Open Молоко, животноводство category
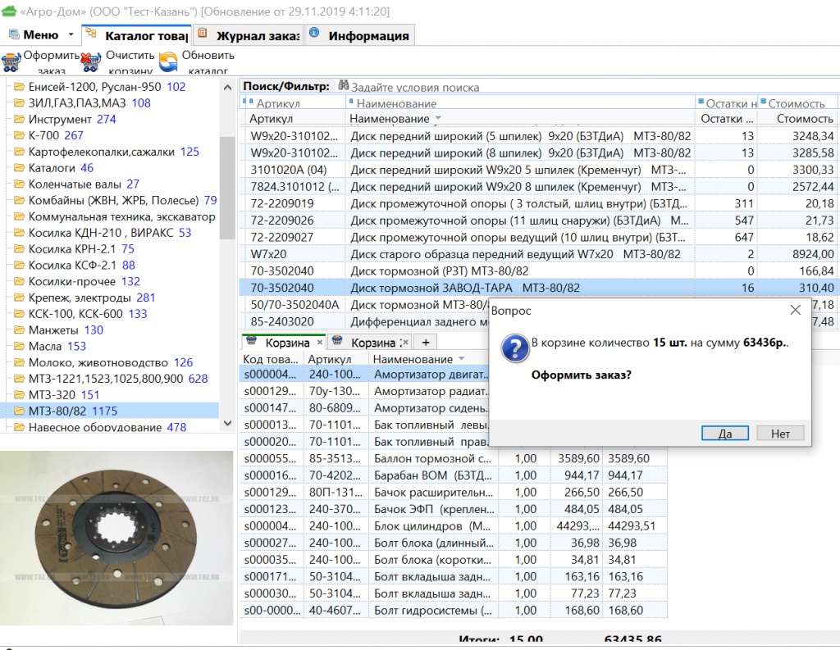840x650 pixels. [x=111, y=362]
